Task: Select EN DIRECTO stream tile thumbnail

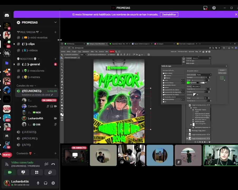Action: click(x=75, y=155)
